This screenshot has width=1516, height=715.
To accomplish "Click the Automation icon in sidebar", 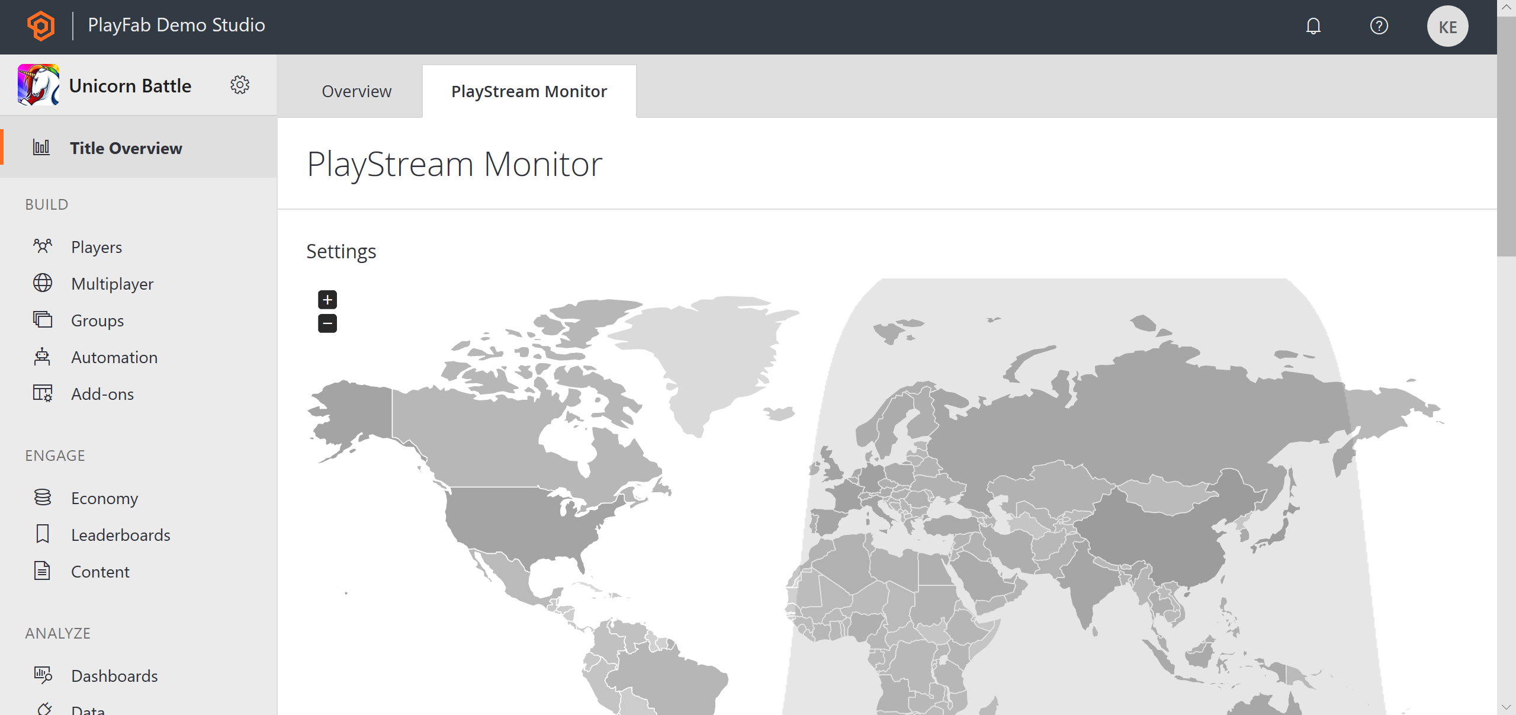I will [41, 357].
